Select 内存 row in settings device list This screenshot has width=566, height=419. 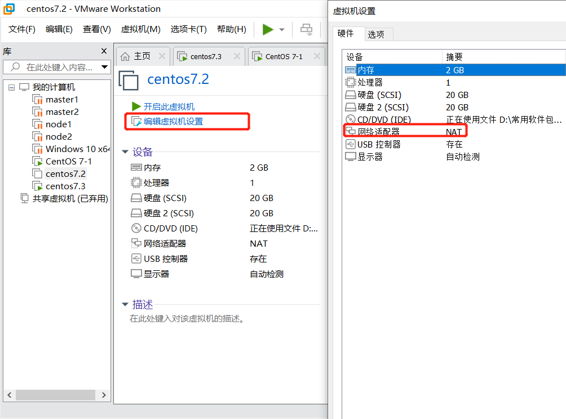[454, 70]
